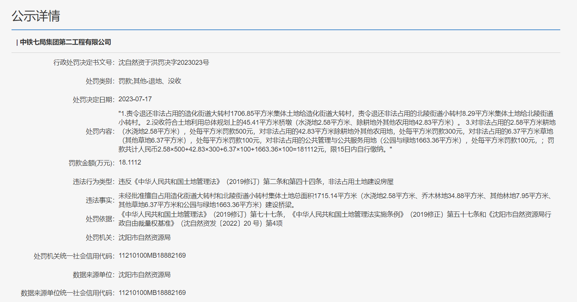Click the 行政处罚决定书文号 label
Image resolution: width=577 pixels, height=302 pixels.
pos(84,62)
